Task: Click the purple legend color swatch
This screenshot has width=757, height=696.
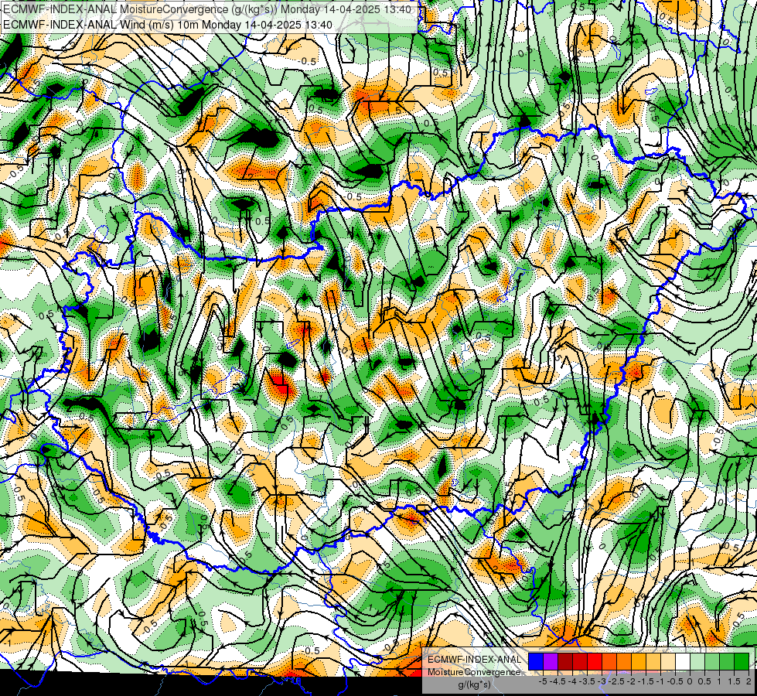Action: [x=551, y=662]
